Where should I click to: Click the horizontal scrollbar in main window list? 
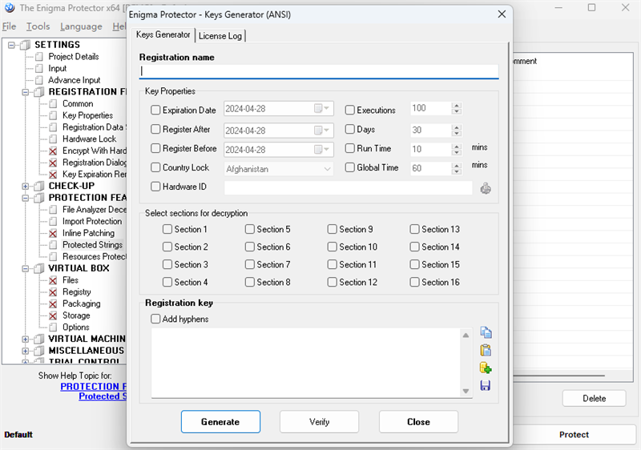pyautogui.click(x=558, y=376)
